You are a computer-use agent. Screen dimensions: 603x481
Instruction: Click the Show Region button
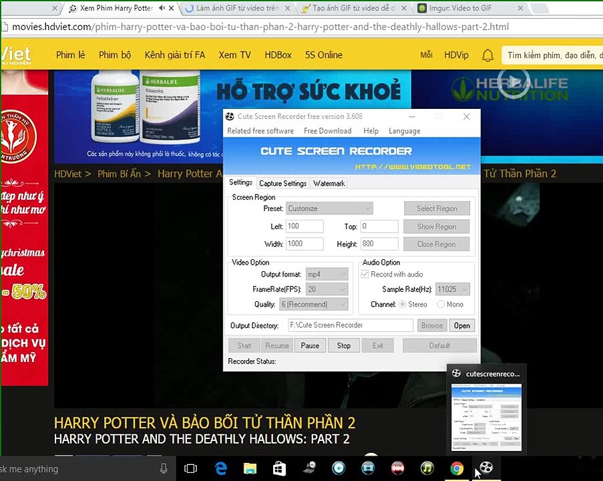tap(437, 226)
